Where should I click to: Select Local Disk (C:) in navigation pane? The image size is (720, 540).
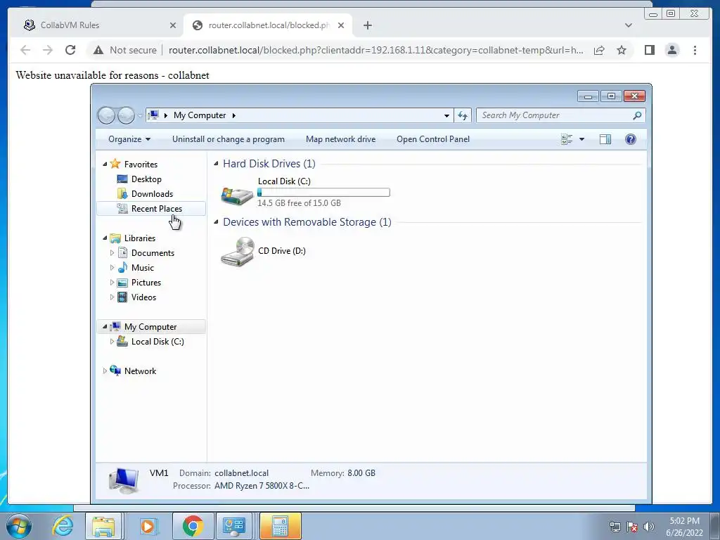pos(157,342)
